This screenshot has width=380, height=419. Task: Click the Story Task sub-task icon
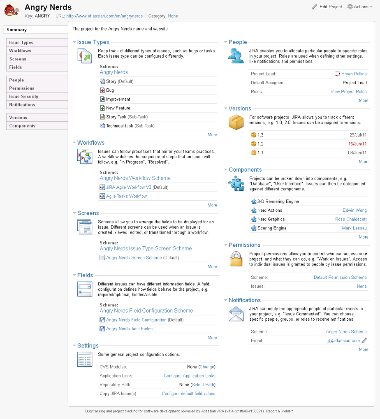[x=102, y=117]
